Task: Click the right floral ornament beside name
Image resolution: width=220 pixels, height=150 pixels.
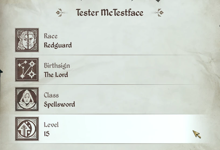Action: click(158, 13)
